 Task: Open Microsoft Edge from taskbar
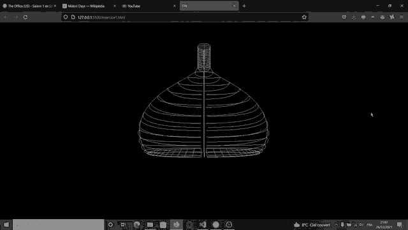click(x=137, y=224)
